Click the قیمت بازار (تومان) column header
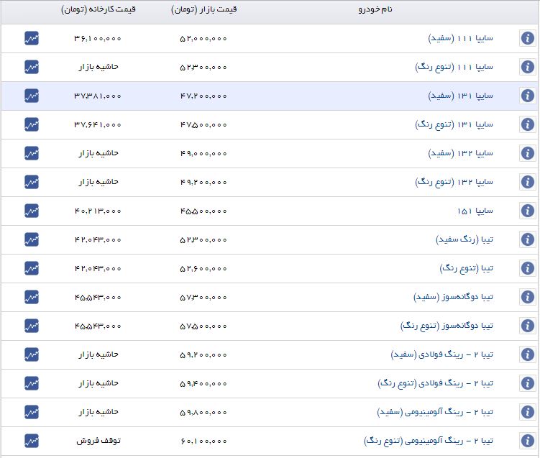 pyautogui.click(x=204, y=11)
